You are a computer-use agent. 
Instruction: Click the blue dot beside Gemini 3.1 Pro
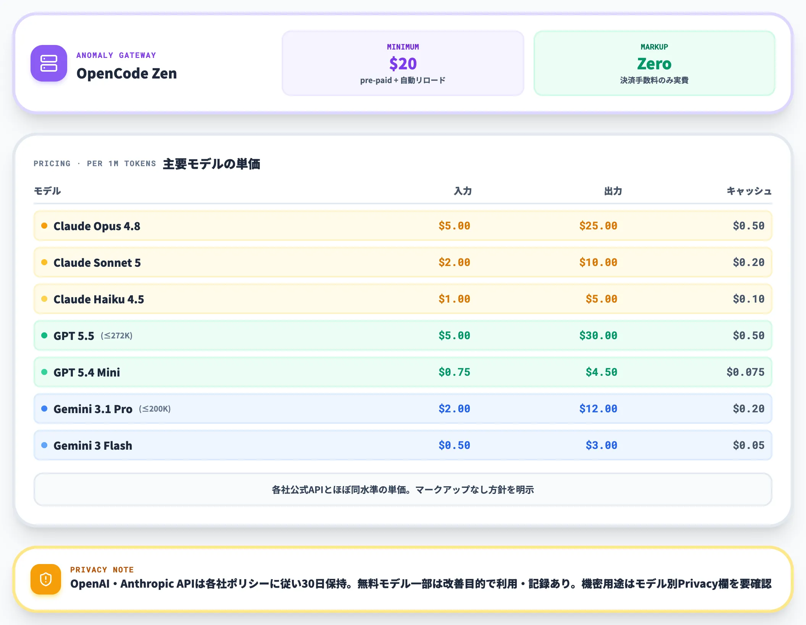pos(44,409)
